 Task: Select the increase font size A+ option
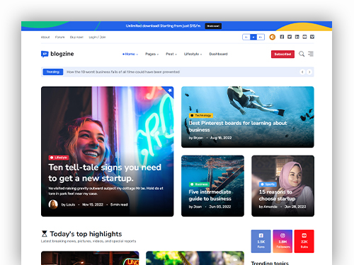point(261,37)
